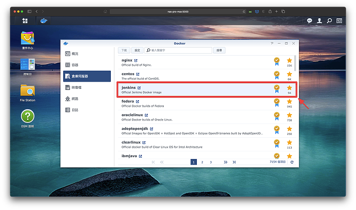Click the Safari share icon
The height and width of the screenshot is (210, 356).
(270, 11)
